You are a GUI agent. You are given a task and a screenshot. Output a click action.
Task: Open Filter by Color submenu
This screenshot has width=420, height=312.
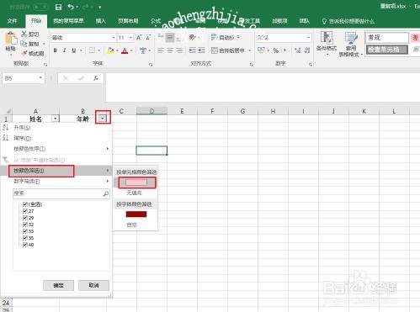(x=56, y=171)
